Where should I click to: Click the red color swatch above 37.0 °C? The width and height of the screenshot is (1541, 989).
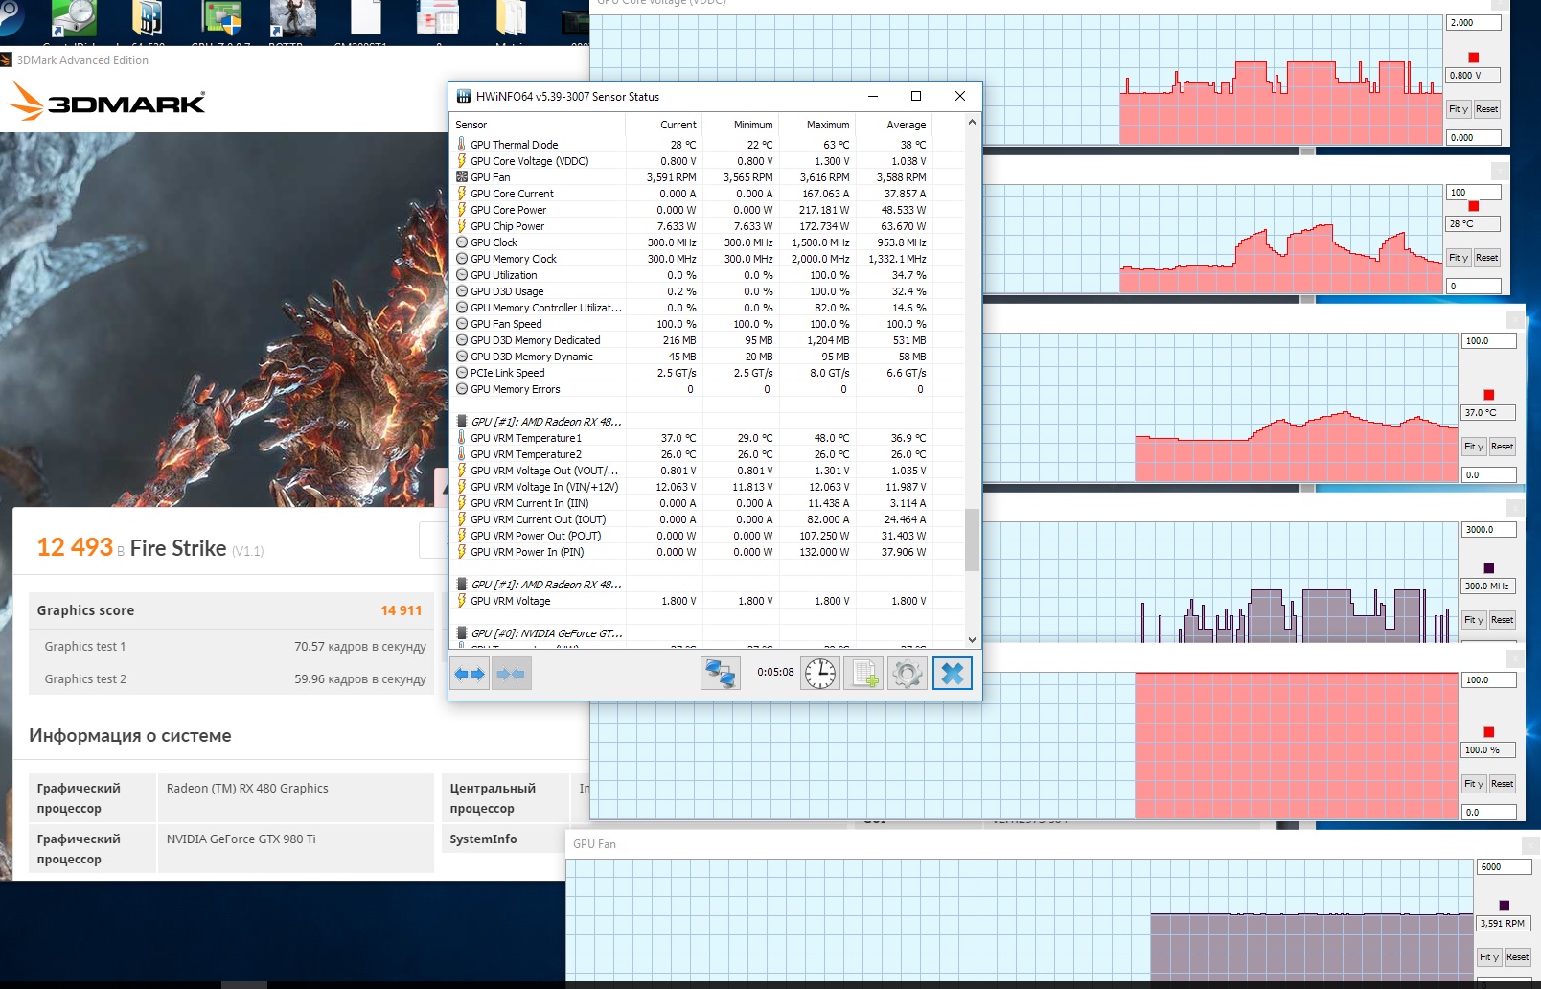click(1489, 395)
